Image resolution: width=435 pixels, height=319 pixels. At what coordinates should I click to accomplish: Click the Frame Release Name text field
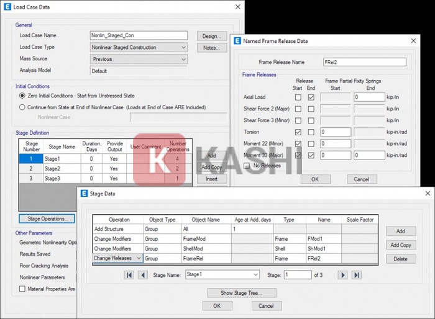tap(364, 62)
